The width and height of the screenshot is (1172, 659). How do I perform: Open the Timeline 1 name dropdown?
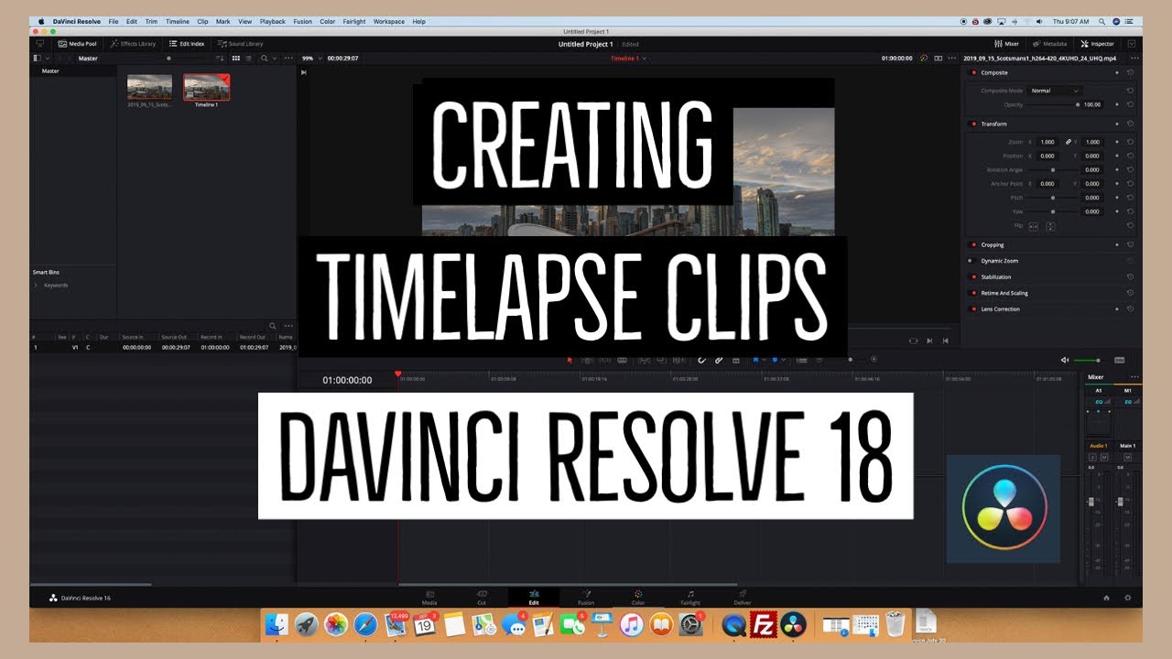(x=629, y=59)
